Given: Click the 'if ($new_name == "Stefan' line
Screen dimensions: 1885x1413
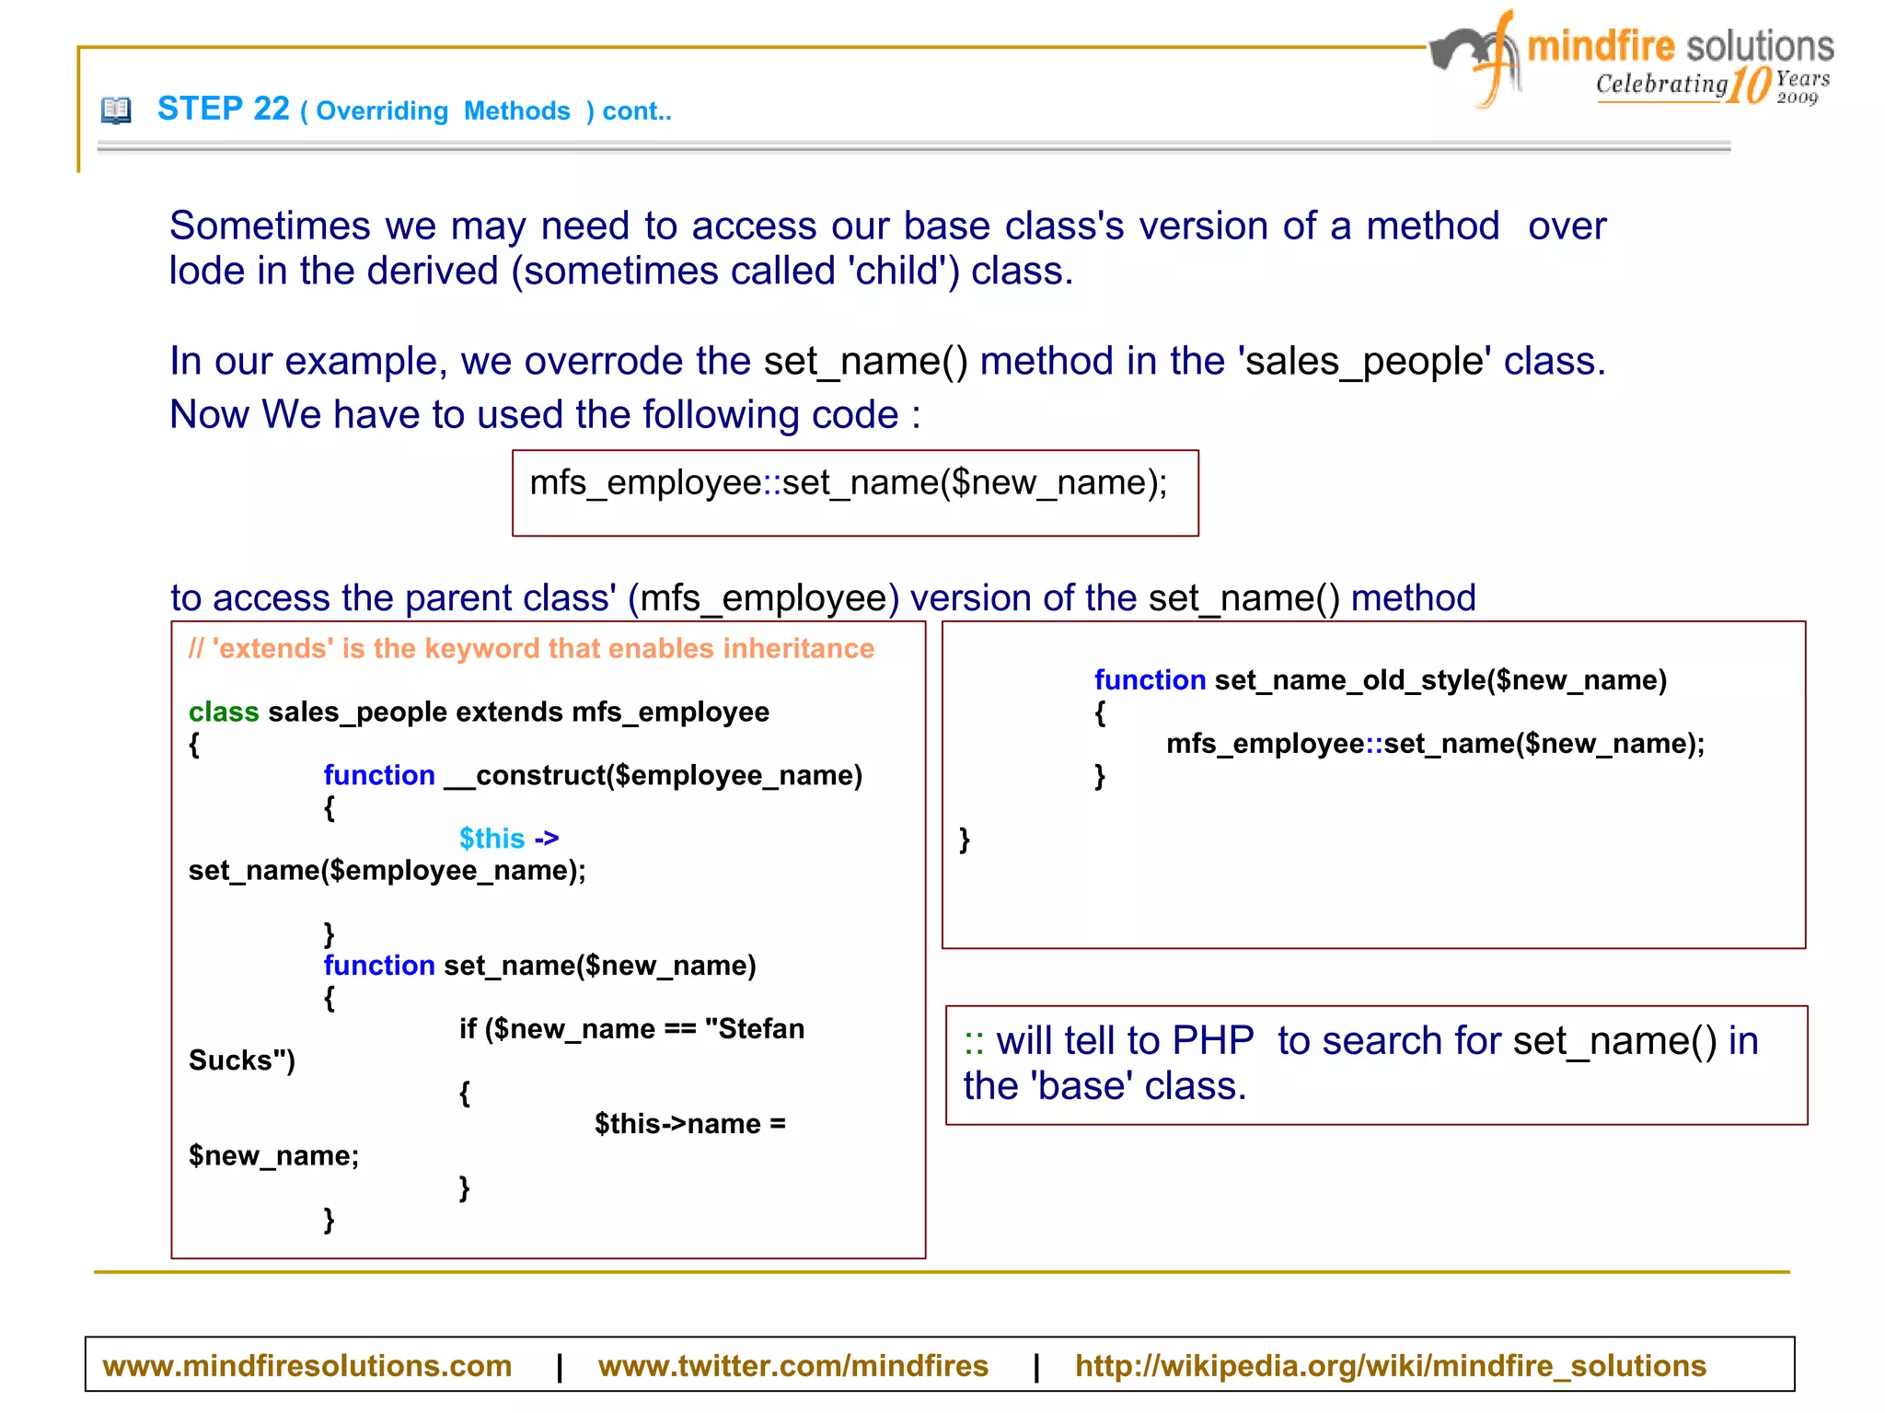Looking at the screenshot, I should coord(631,1028).
